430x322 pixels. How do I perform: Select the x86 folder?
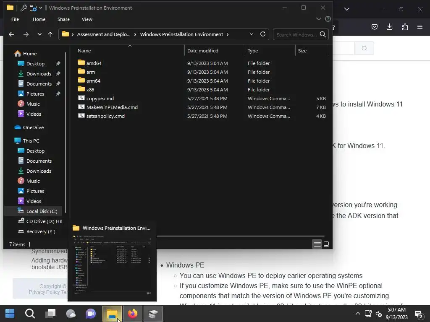(x=90, y=90)
